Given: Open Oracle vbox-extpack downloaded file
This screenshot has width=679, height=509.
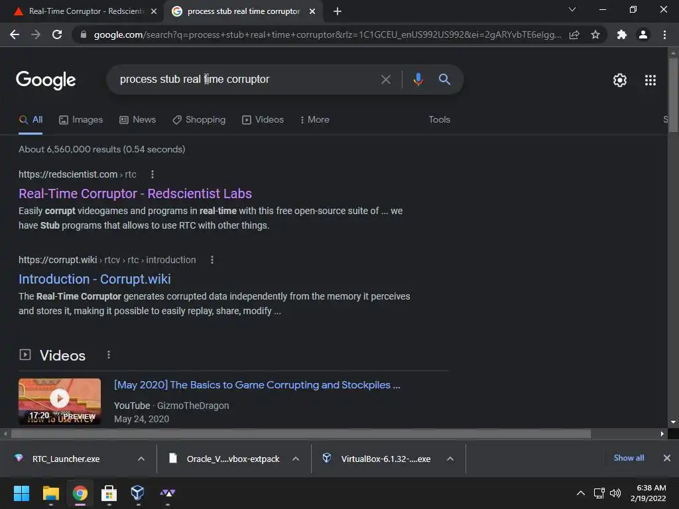Looking at the screenshot, I should 233,459.
